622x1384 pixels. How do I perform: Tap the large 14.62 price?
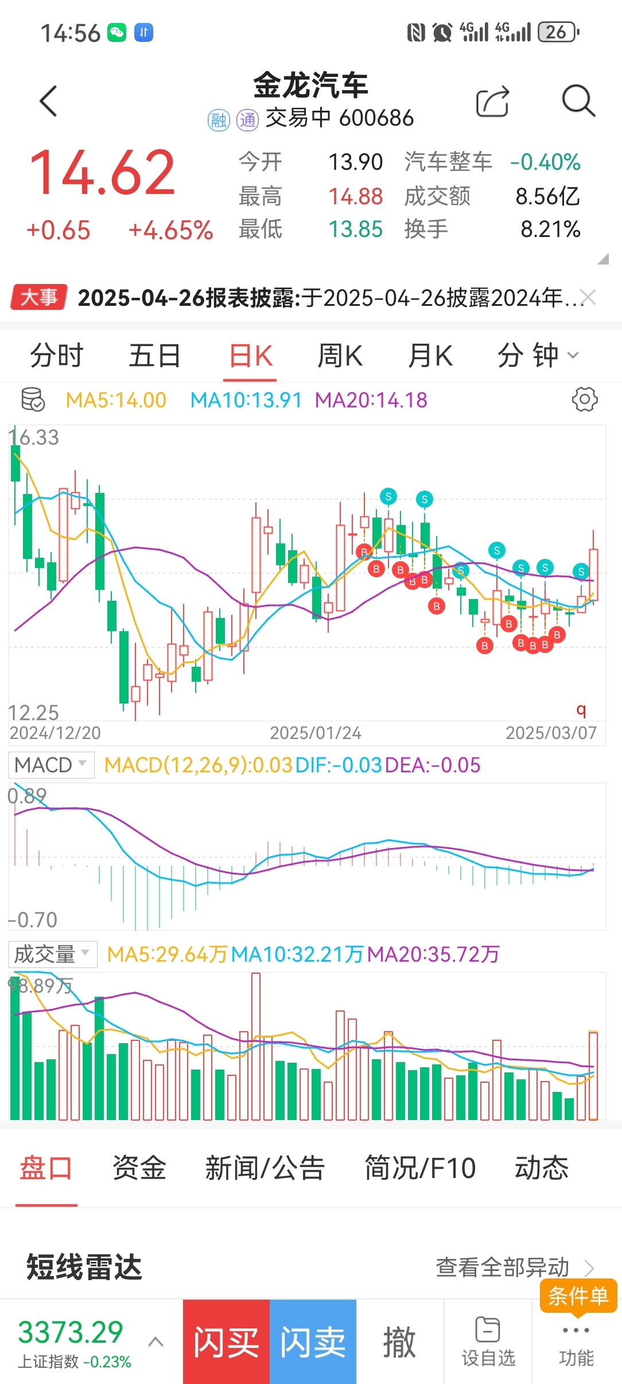click(x=102, y=172)
